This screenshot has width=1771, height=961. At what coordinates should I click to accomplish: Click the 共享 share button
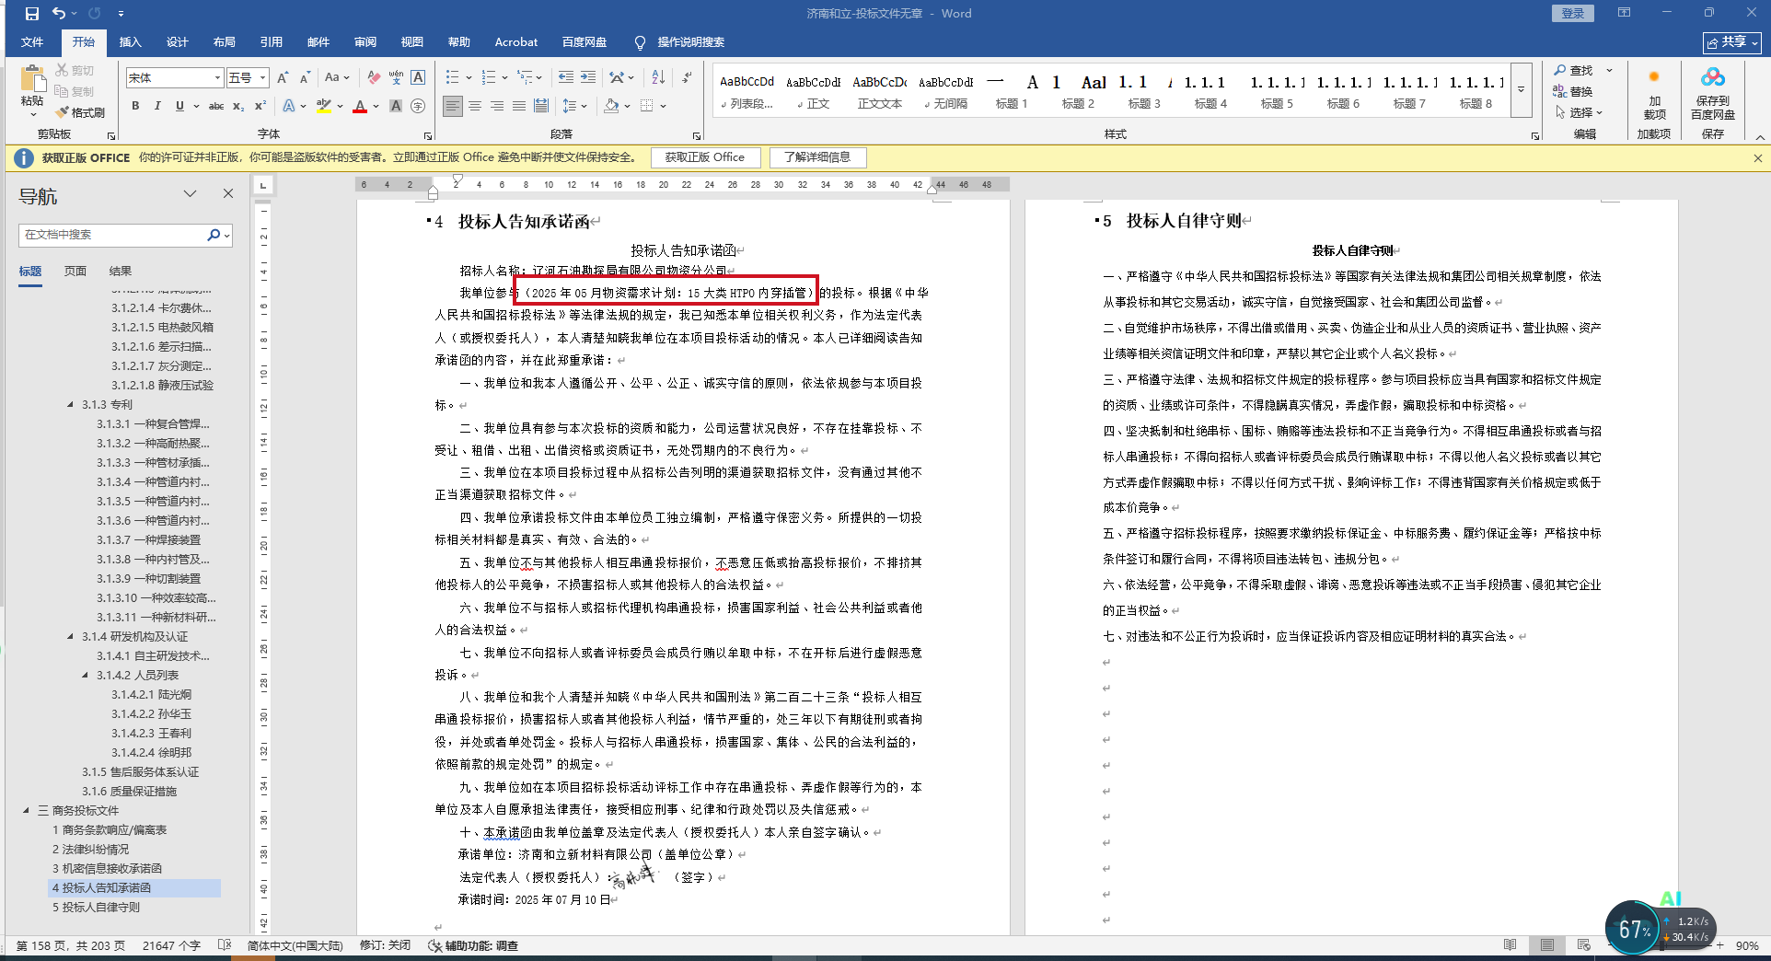[x=1732, y=42]
